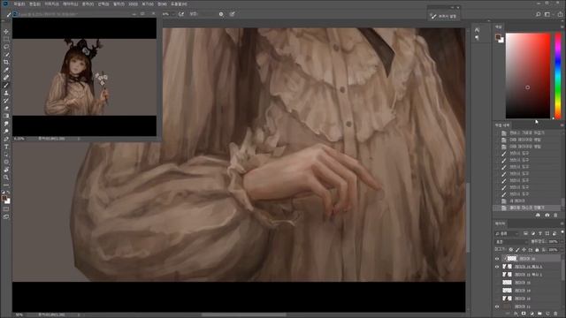Select the Crop tool
The height and width of the screenshot is (318, 566).
coord(6,62)
